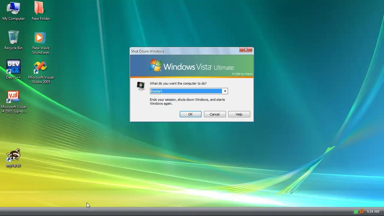Select the New Wave Sound.wav file icon
The height and width of the screenshot is (216, 384).
[x=41, y=43]
